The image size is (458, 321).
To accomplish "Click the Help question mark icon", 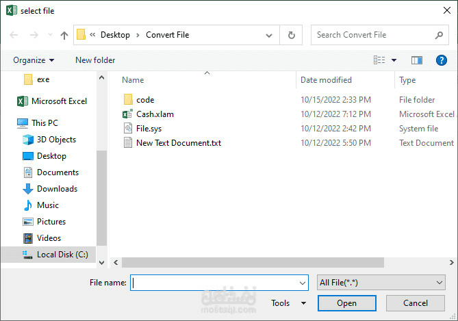I will 442,60.
